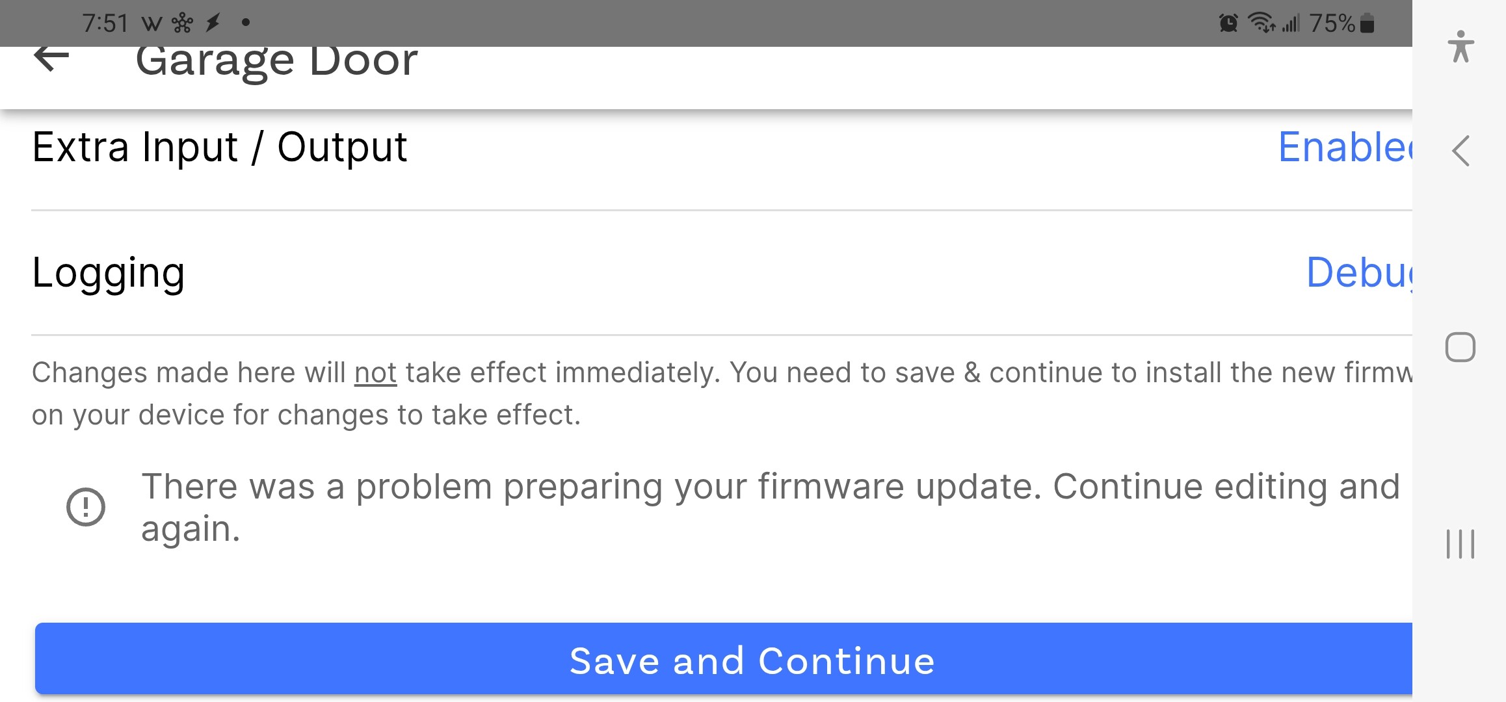Tap the Garage Door page title

click(276, 62)
